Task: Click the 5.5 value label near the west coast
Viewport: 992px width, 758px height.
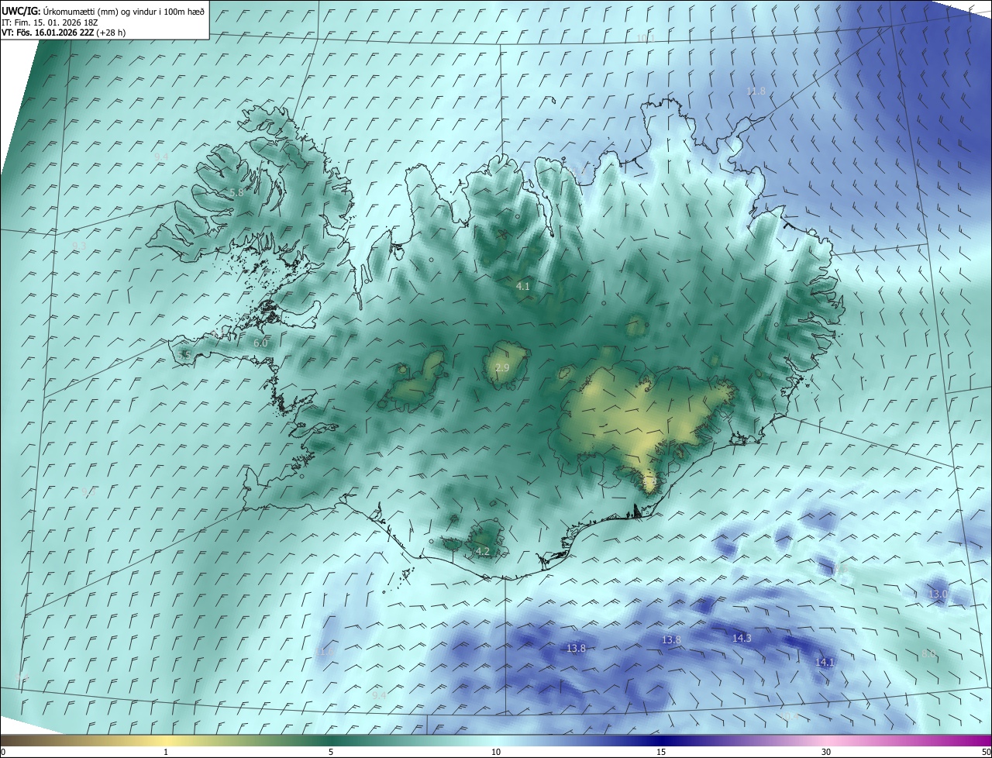Action: coord(184,355)
